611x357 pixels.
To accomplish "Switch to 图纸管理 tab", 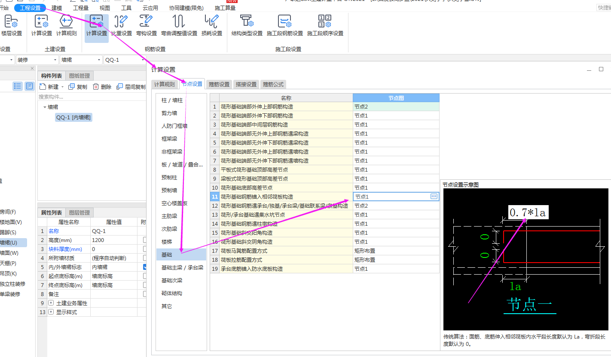I will click(80, 76).
